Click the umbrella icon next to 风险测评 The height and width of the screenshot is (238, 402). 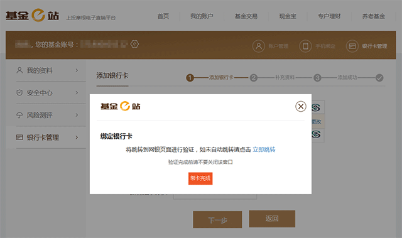19,115
